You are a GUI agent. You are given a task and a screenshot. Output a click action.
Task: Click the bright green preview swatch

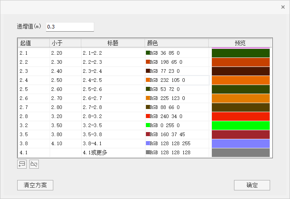pyautogui.click(x=240, y=125)
